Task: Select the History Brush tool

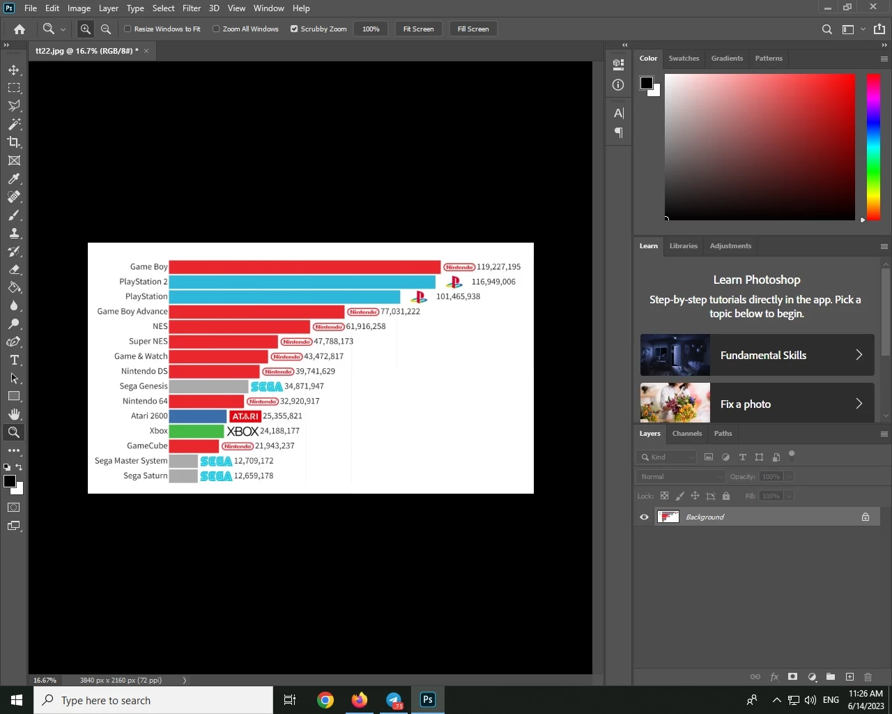Action: click(14, 252)
